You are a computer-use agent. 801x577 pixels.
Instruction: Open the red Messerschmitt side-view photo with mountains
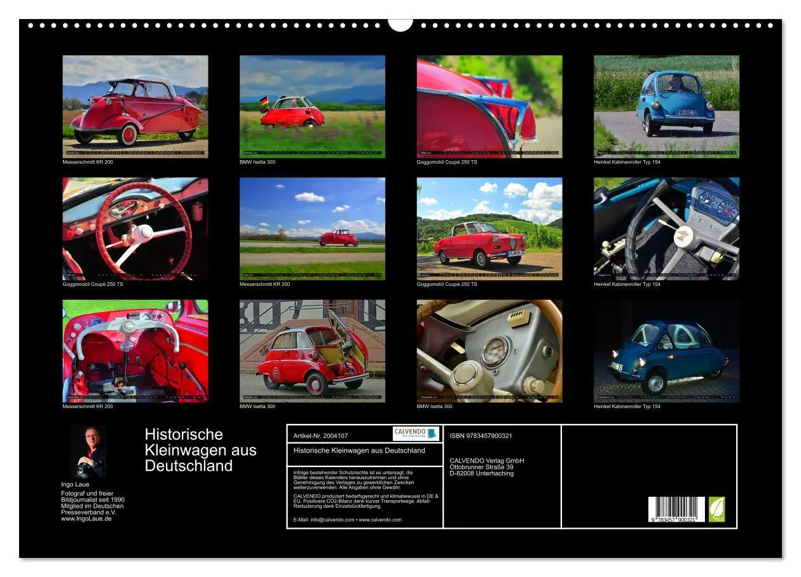135,106
